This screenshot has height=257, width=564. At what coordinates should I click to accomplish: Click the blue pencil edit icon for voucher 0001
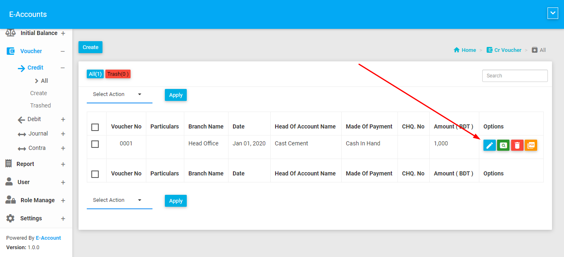[489, 145]
